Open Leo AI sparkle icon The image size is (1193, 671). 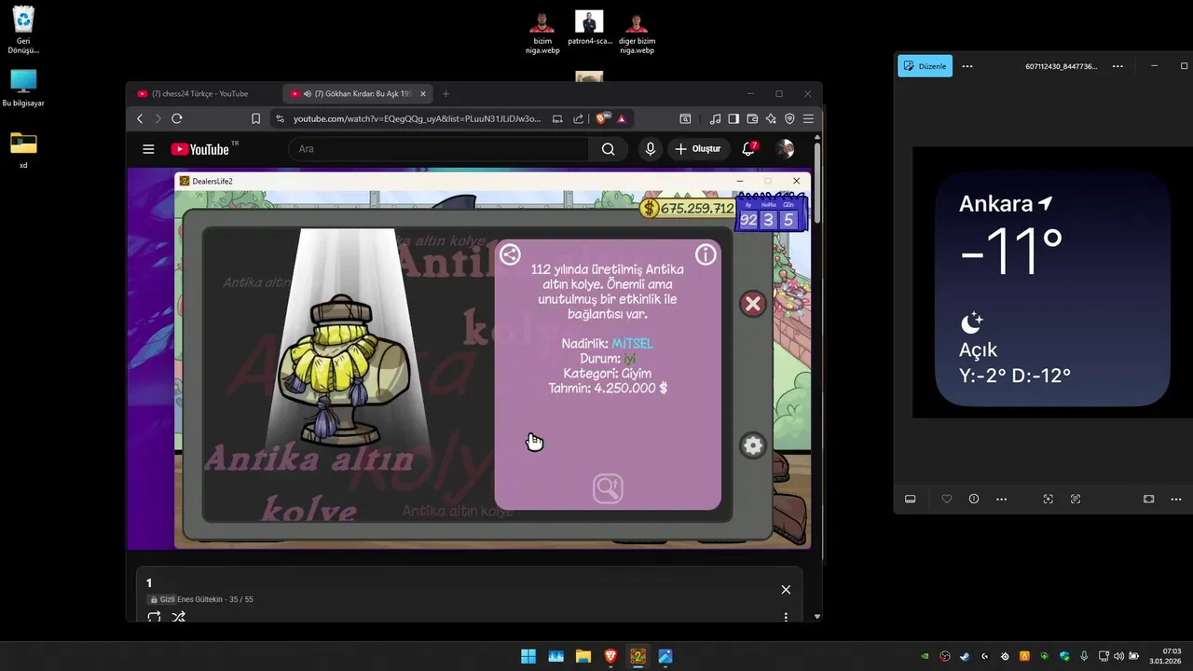(771, 118)
